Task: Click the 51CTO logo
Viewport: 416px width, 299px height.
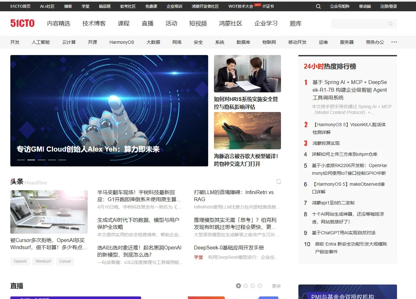Action: [22, 23]
